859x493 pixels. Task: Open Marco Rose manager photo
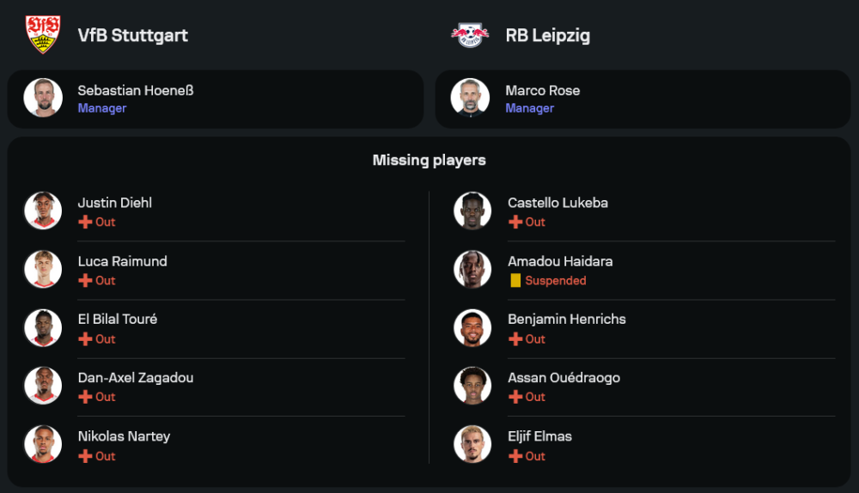click(470, 98)
